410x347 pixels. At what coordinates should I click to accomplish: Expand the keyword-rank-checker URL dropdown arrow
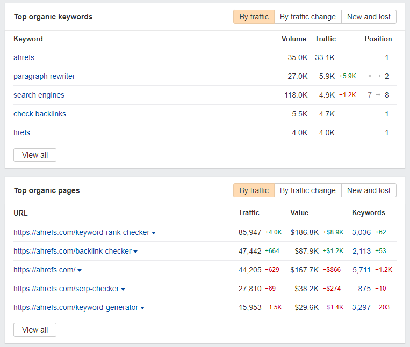pos(154,233)
